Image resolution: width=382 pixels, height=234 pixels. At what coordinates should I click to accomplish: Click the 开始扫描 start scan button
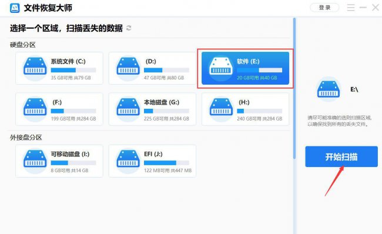[x=341, y=157]
